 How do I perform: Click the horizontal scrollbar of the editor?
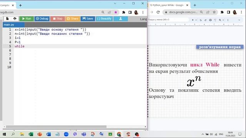[x=56, y=127]
